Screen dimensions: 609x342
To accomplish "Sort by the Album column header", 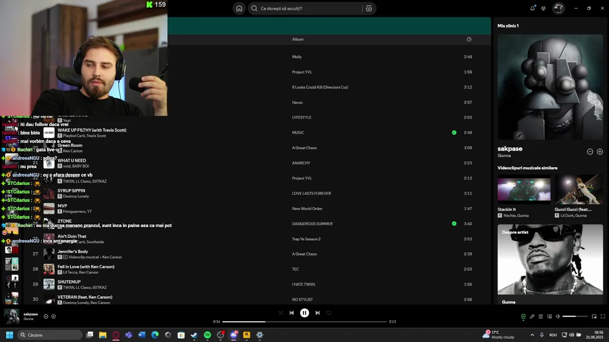I will point(298,39).
